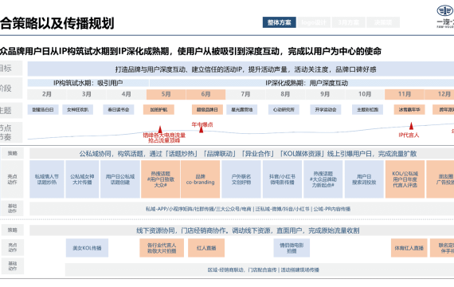Select the orange 12月 month cell
Viewport: 454px width, 287px height.
point(439,94)
